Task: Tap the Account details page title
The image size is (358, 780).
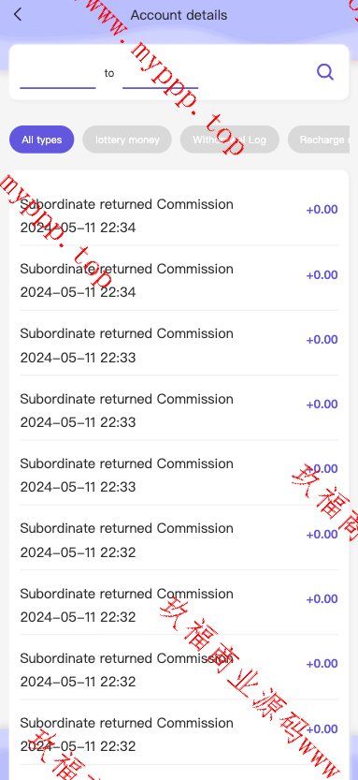Action: point(179,15)
